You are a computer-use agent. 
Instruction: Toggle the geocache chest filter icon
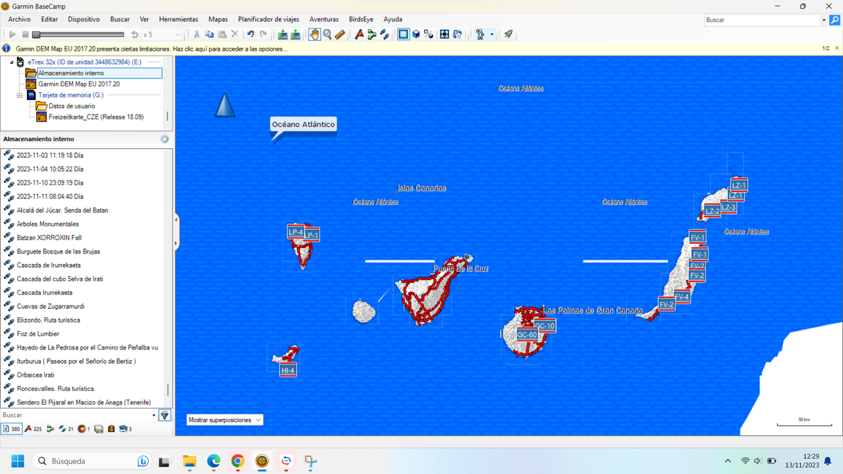click(x=111, y=429)
